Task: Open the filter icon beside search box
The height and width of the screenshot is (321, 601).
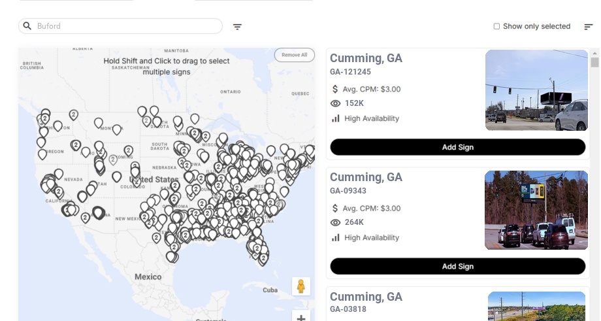Action: (x=237, y=27)
